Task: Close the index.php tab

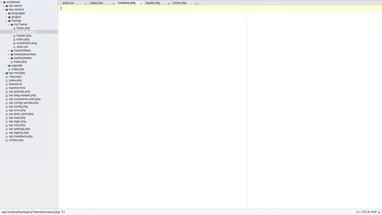Action: tap(113, 3)
